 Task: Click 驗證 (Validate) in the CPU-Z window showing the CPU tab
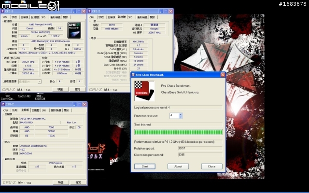click(60, 89)
